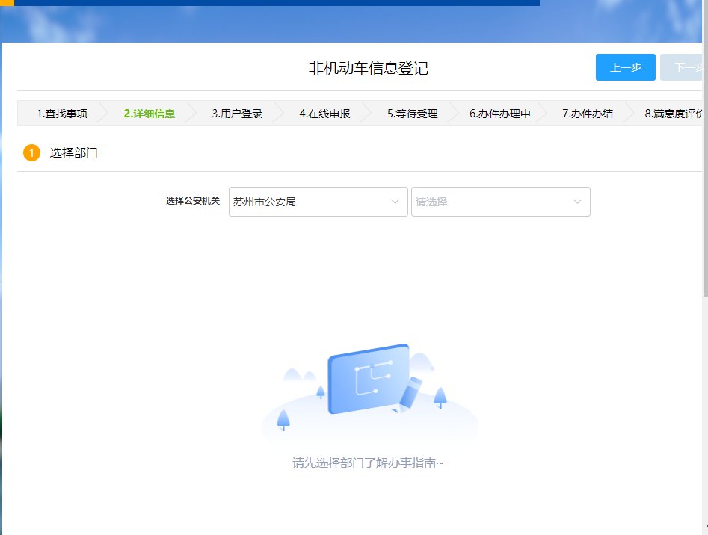
Task: Click the vertical scrollbar on the right
Action: point(705,187)
